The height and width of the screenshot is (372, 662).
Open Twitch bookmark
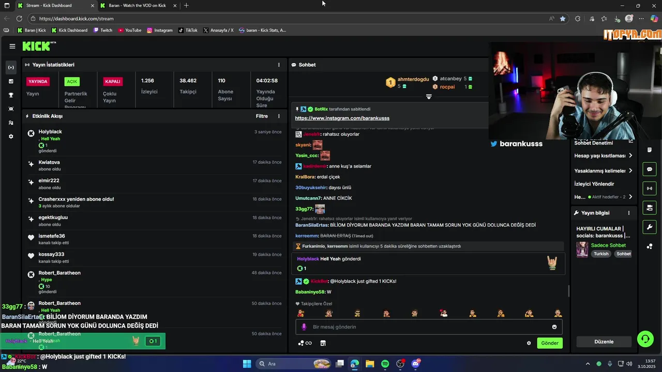103,30
